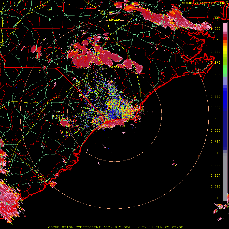Click the 11 JUN 25 23:56 timestamp
This screenshot has width=229, height=229.
click(x=166, y=227)
